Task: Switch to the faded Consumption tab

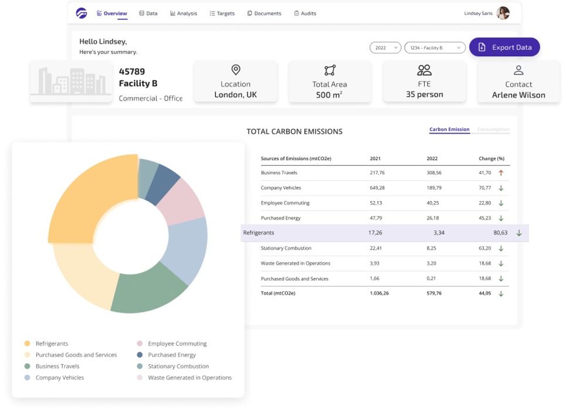Action: (493, 129)
